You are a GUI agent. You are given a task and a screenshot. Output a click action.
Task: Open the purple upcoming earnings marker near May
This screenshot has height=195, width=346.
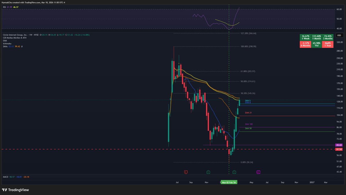coord(258,172)
